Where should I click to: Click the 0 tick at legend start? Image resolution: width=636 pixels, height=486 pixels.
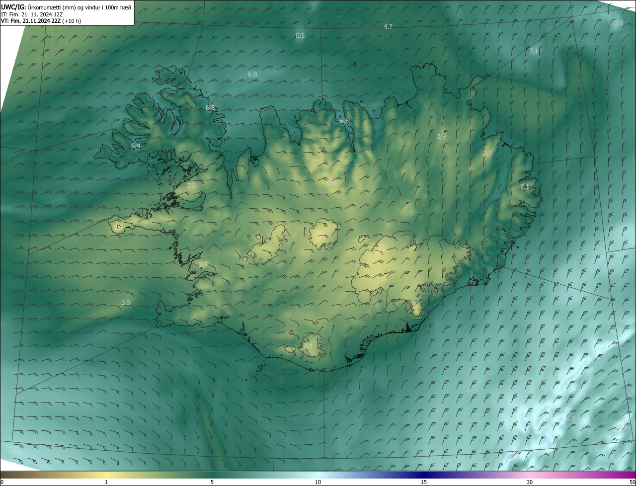pos(2,482)
